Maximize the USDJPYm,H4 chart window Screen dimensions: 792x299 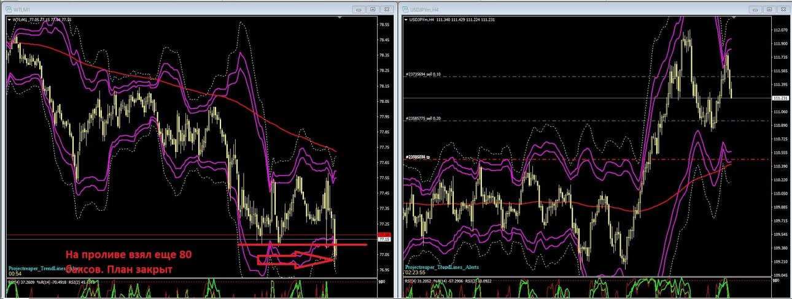click(768, 9)
